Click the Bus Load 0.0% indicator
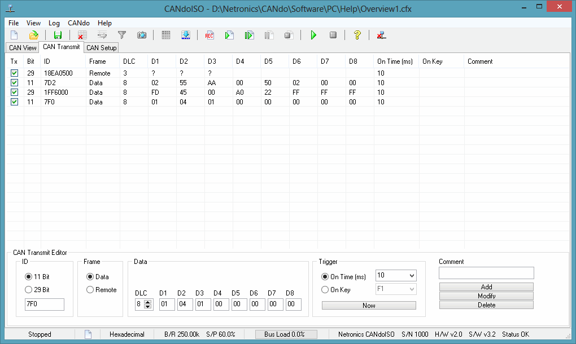The height and width of the screenshot is (344, 576). (286, 334)
